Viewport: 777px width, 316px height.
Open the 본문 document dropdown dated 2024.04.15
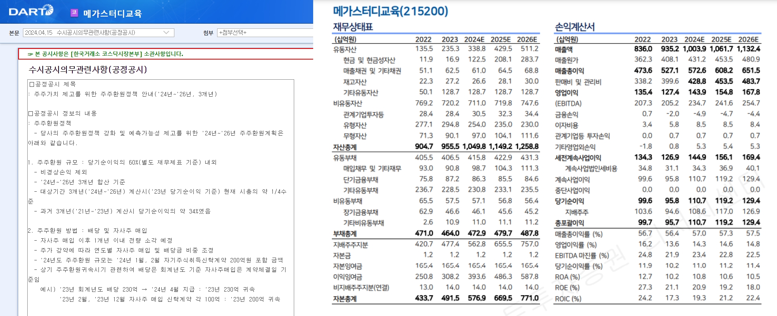pyautogui.click(x=98, y=33)
